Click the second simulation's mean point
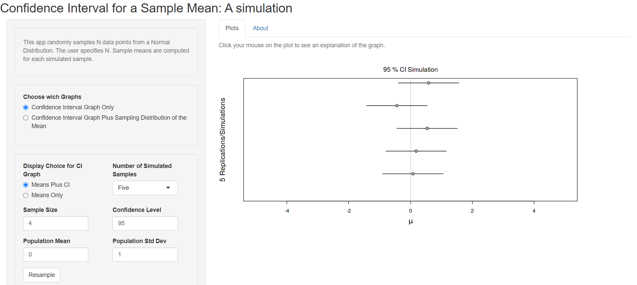The width and height of the screenshot is (637, 285). click(397, 106)
